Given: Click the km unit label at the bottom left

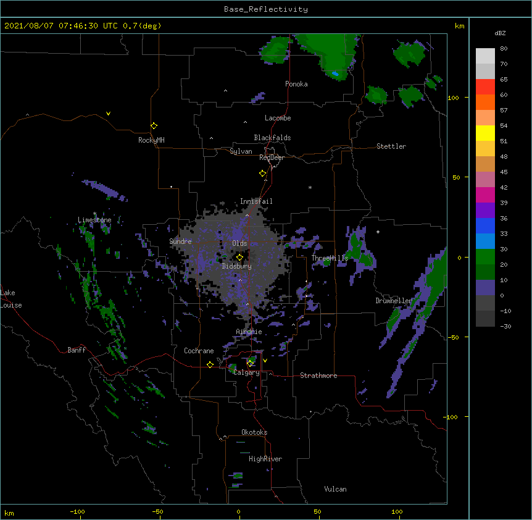Looking at the screenshot, I should (x=9, y=513).
